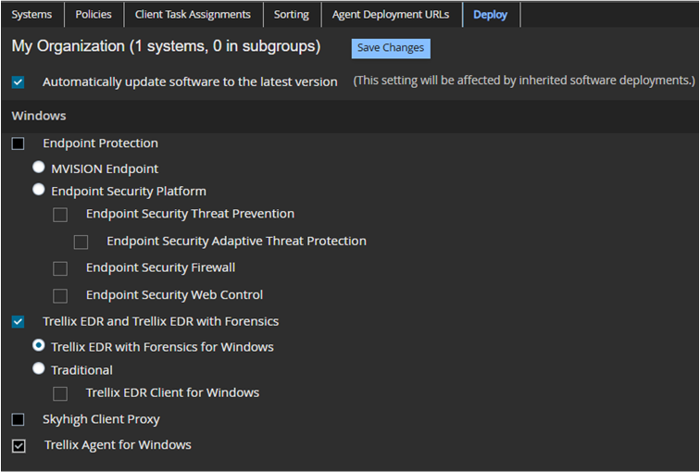Click the inherited software deployments note
The width and height of the screenshot is (700, 472).
tap(524, 81)
